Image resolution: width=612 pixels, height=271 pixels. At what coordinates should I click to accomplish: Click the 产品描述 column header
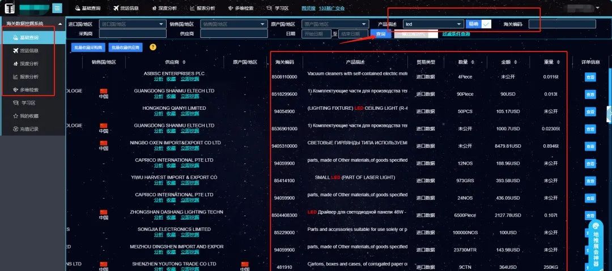click(355, 62)
